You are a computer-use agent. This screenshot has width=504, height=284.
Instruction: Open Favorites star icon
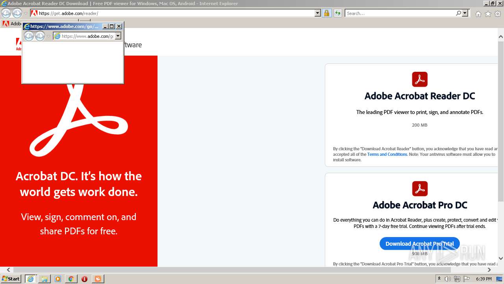[x=488, y=14]
